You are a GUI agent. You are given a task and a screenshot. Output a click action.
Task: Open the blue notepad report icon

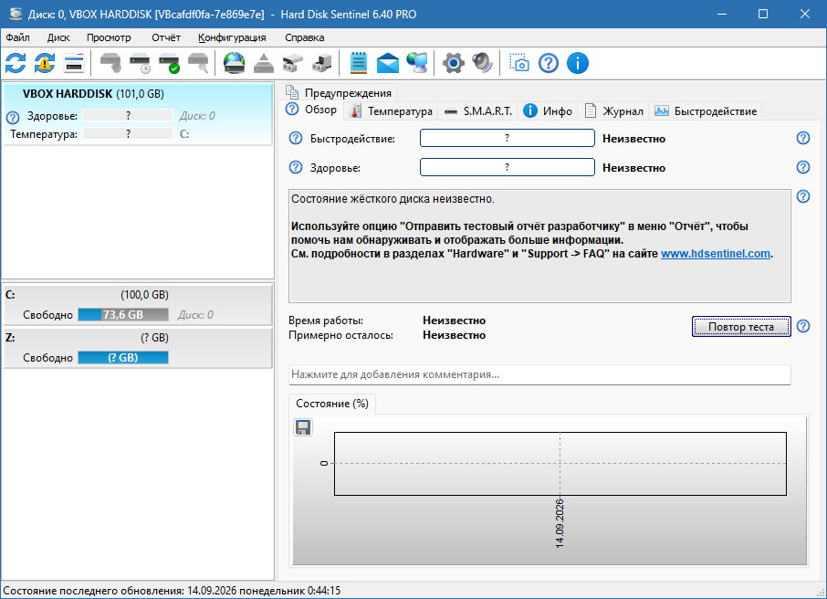[359, 63]
